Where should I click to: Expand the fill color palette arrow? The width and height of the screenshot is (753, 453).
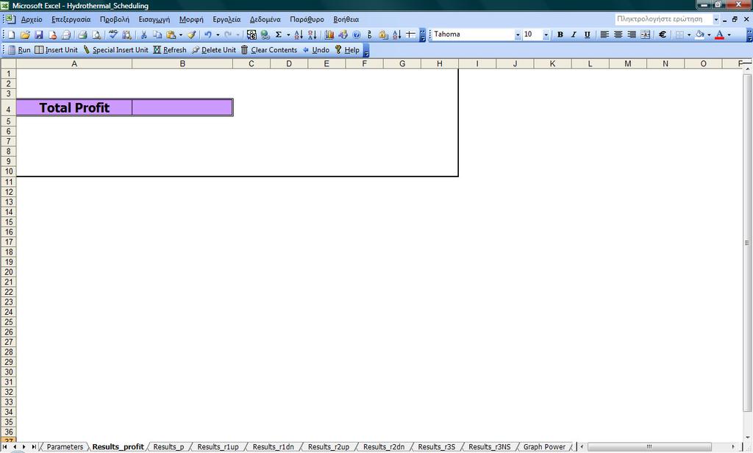(x=709, y=35)
